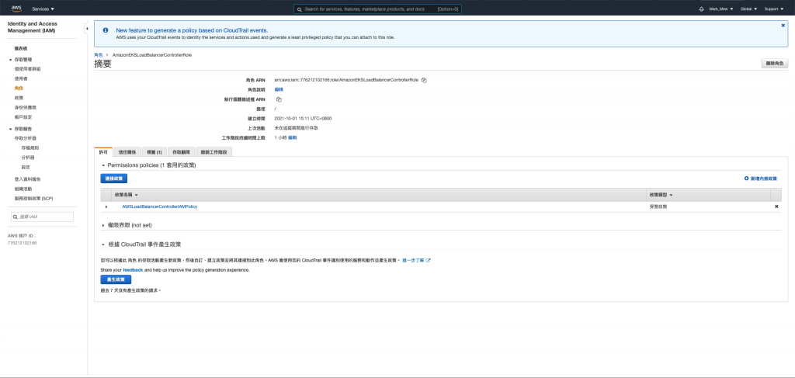Open 設定 under 存取分析器
Screen dimensions: 795x378
point(26,167)
